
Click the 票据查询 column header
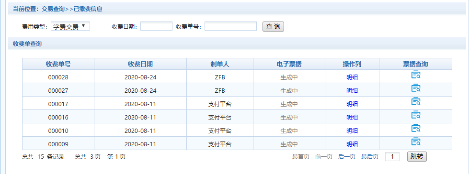click(x=415, y=64)
